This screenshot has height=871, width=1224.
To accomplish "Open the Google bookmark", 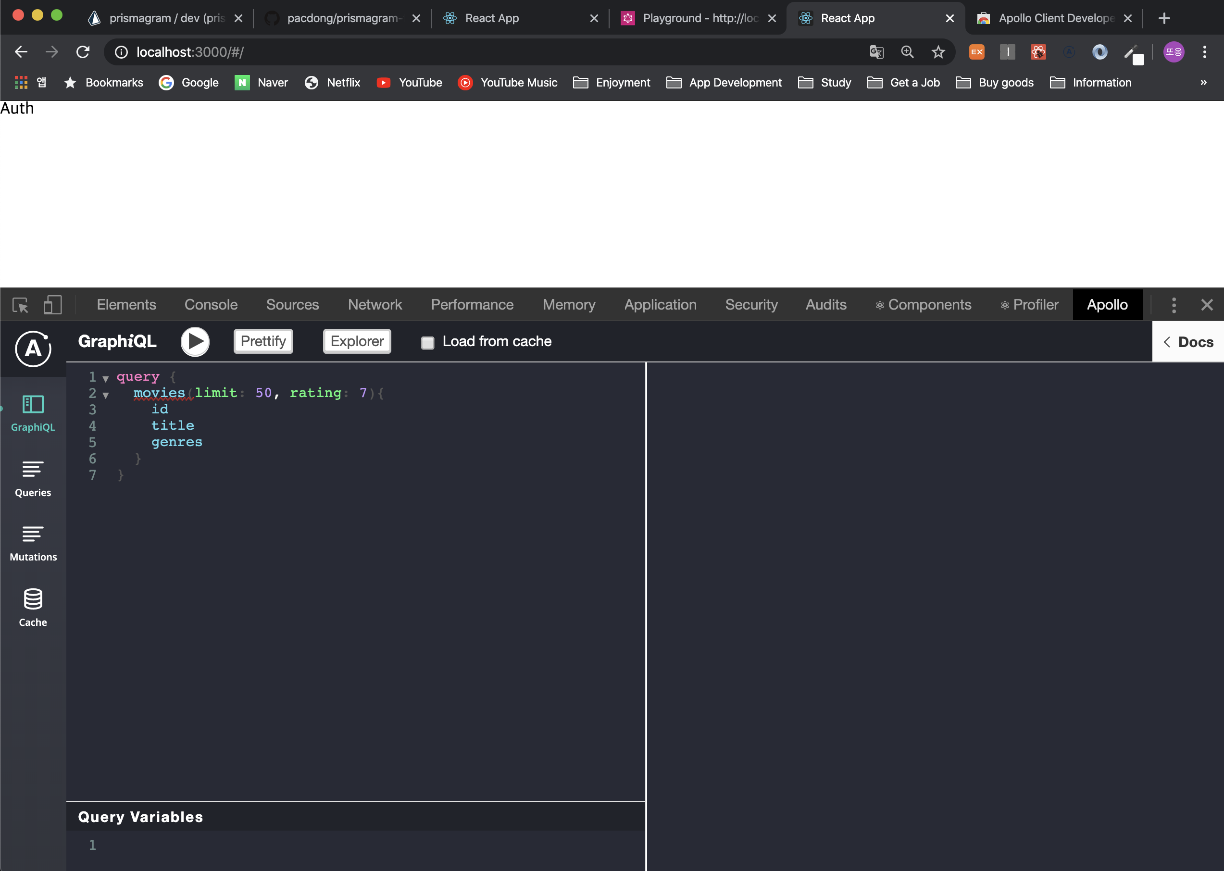I will click(x=189, y=83).
